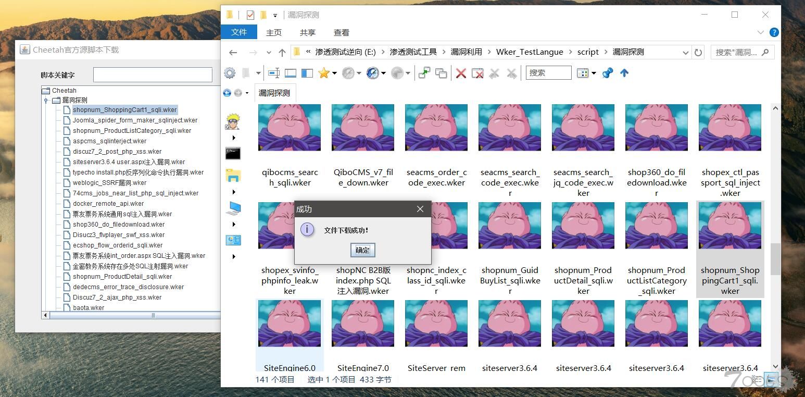Click 渗透测试工具 in the breadcrumb

[x=413, y=52]
